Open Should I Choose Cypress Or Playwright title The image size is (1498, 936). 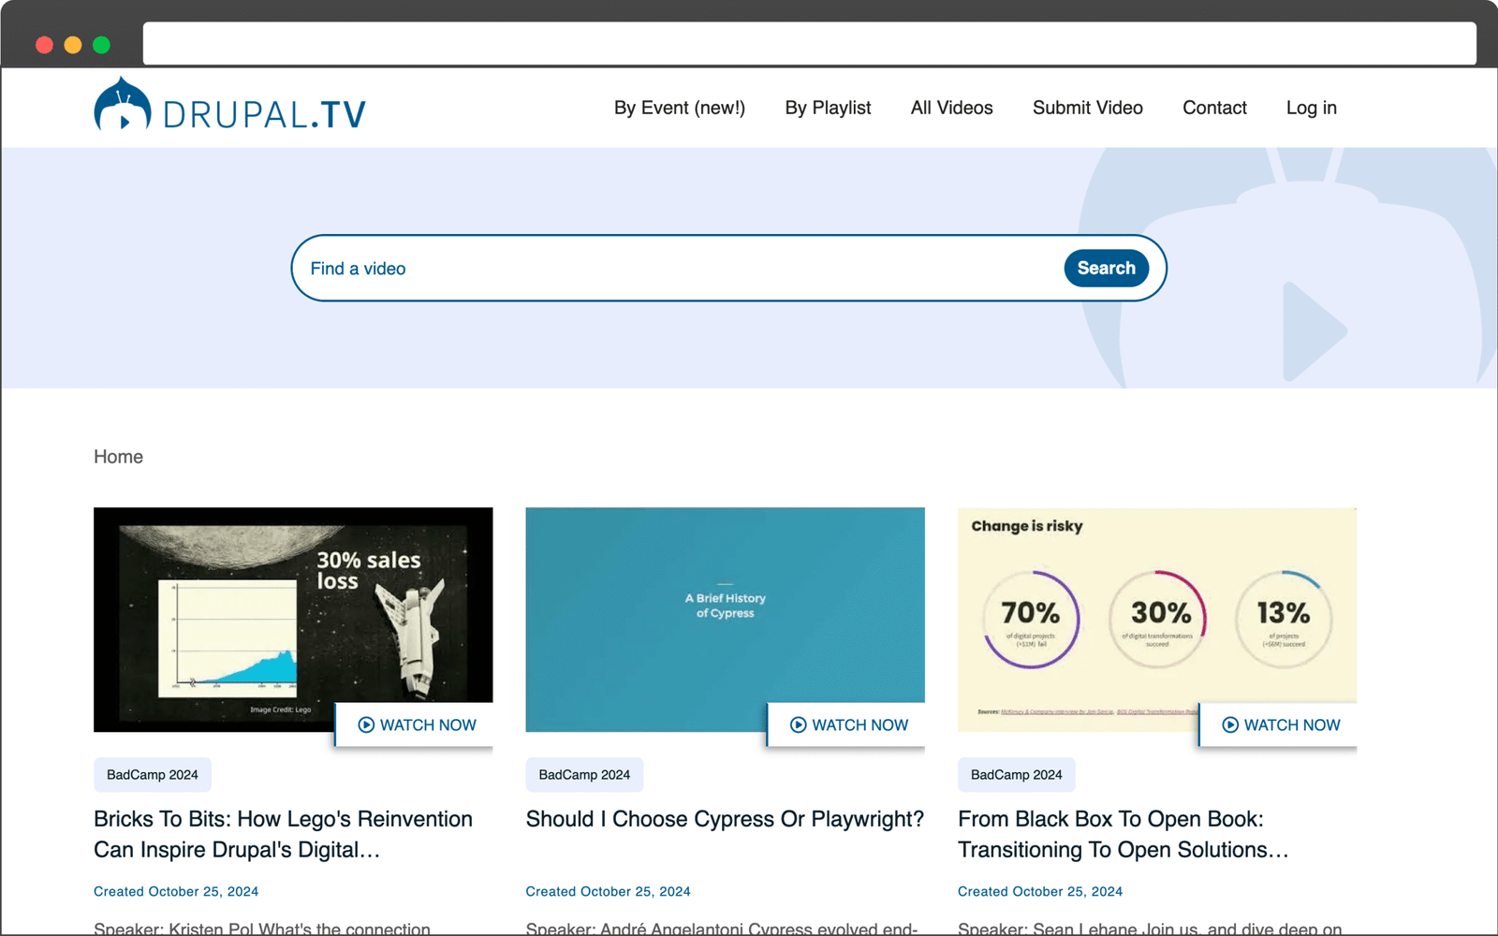[x=725, y=819]
